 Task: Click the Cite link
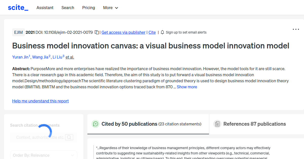(152, 32)
